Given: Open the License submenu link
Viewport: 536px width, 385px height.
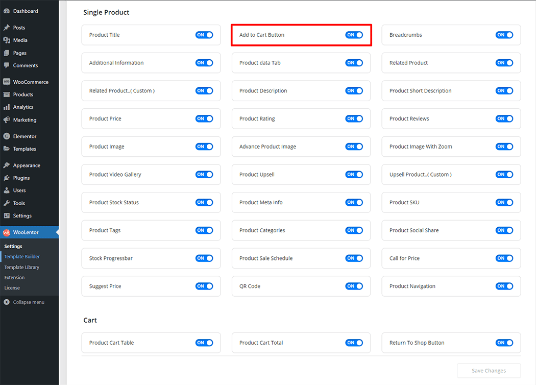Looking at the screenshot, I should [12, 288].
